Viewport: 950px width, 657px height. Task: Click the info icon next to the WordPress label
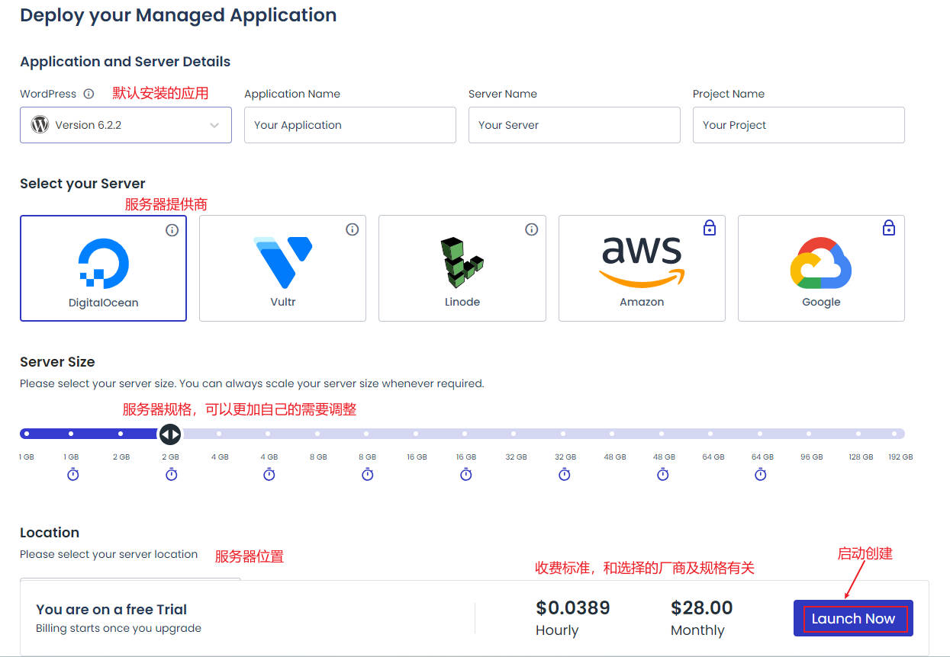pyautogui.click(x=89, y=94)
